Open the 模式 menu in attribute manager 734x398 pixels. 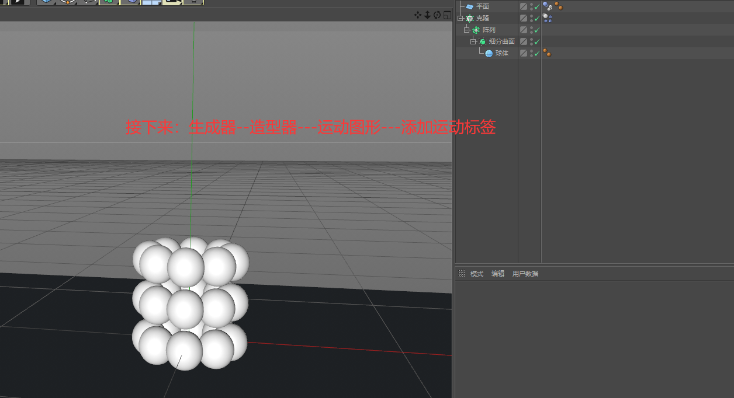pos(477,274)
